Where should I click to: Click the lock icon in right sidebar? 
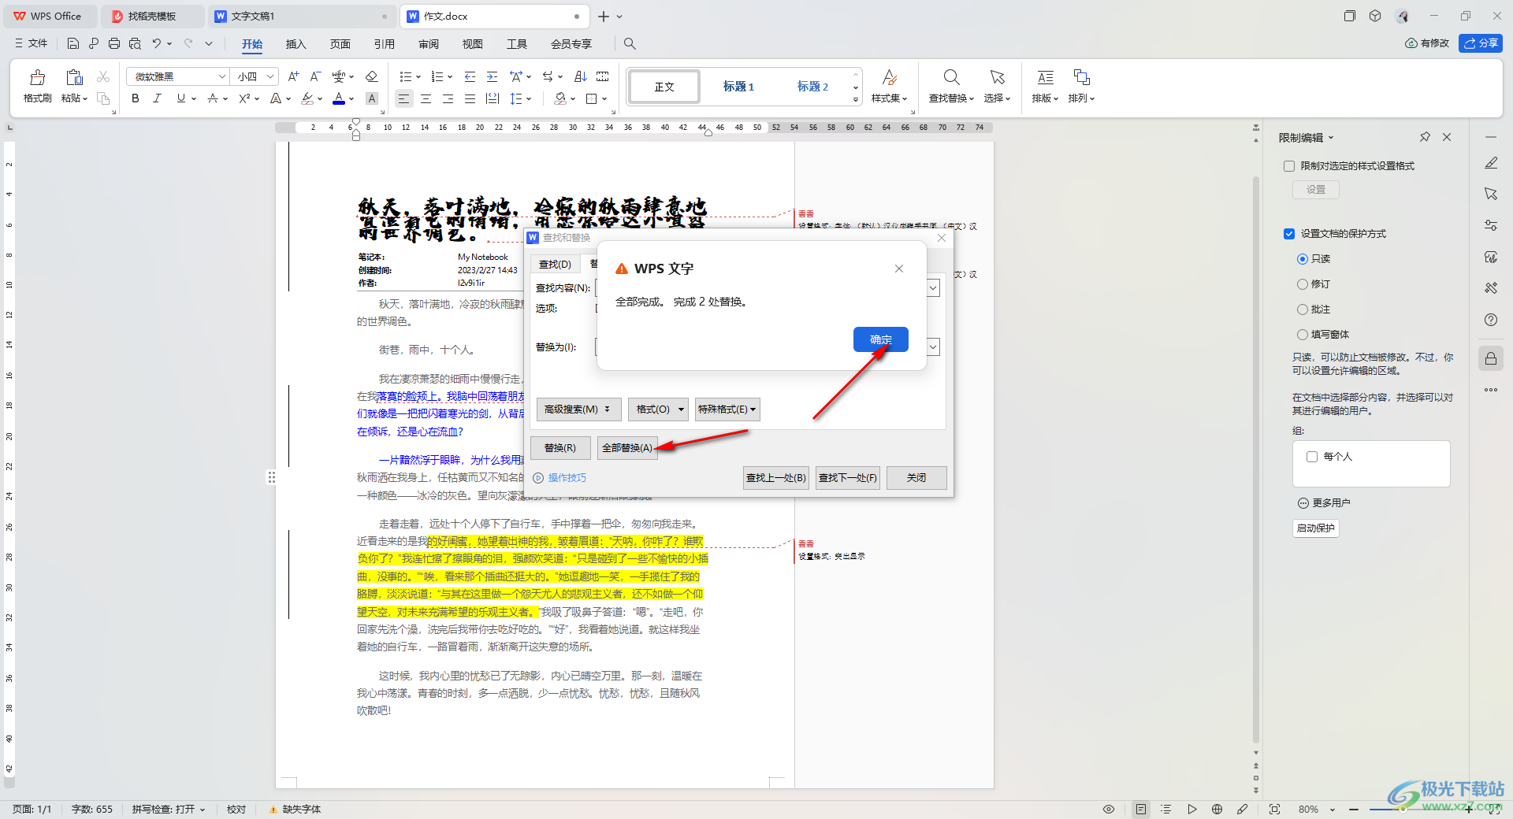coord(1491,359)
